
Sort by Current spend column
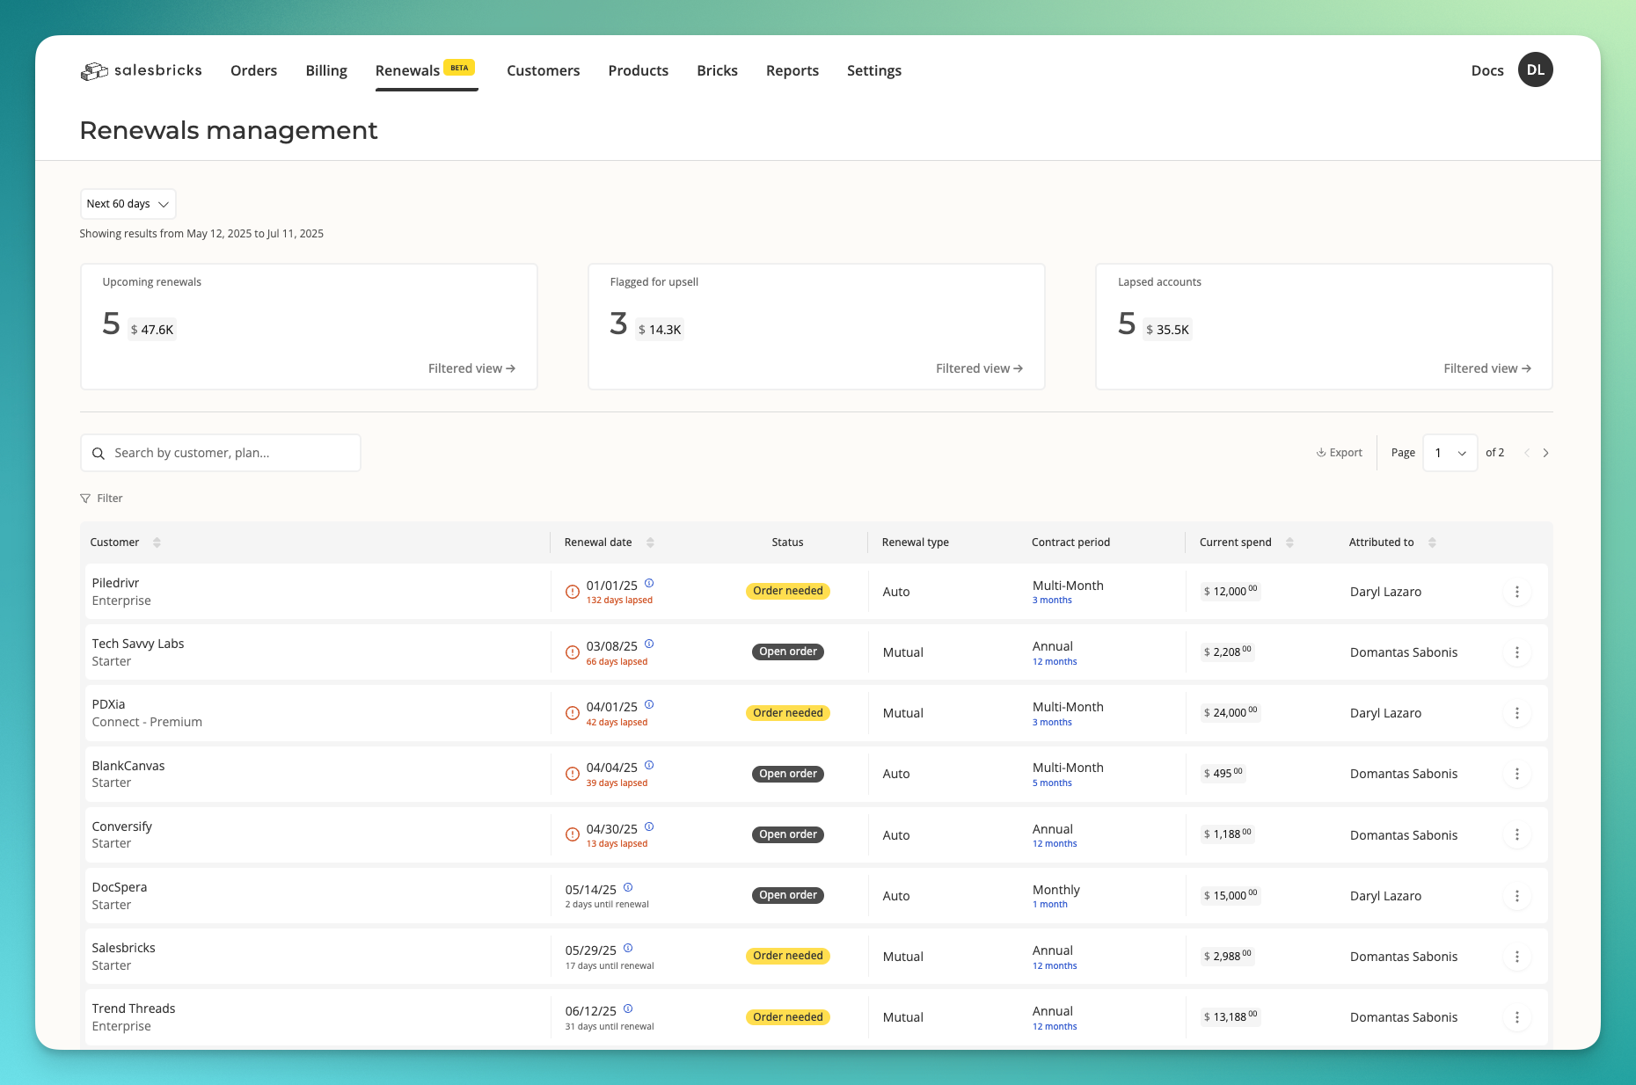coord(1289,542)
